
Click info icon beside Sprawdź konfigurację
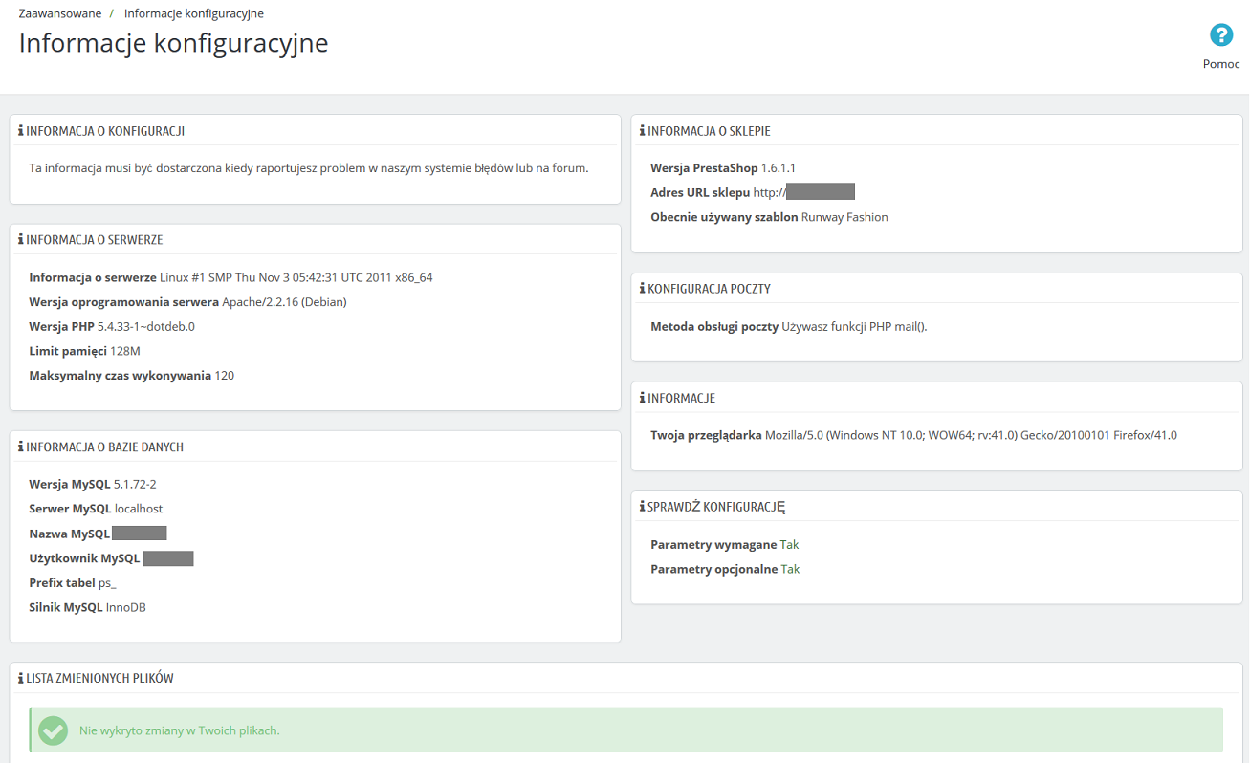coord(643,507)
